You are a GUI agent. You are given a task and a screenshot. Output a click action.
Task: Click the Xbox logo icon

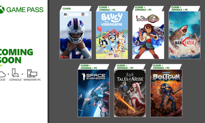(2, 10)
